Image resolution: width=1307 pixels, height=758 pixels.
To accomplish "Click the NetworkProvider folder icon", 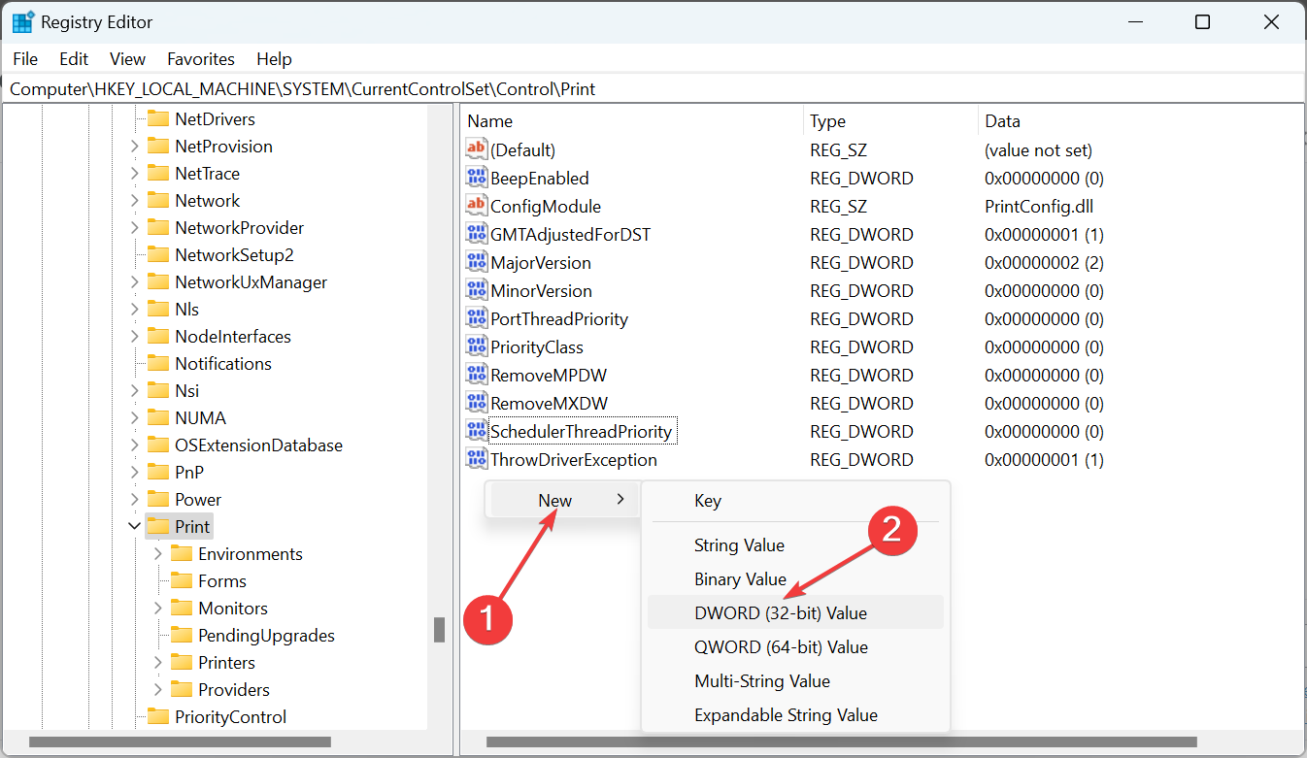I will 158,227.
